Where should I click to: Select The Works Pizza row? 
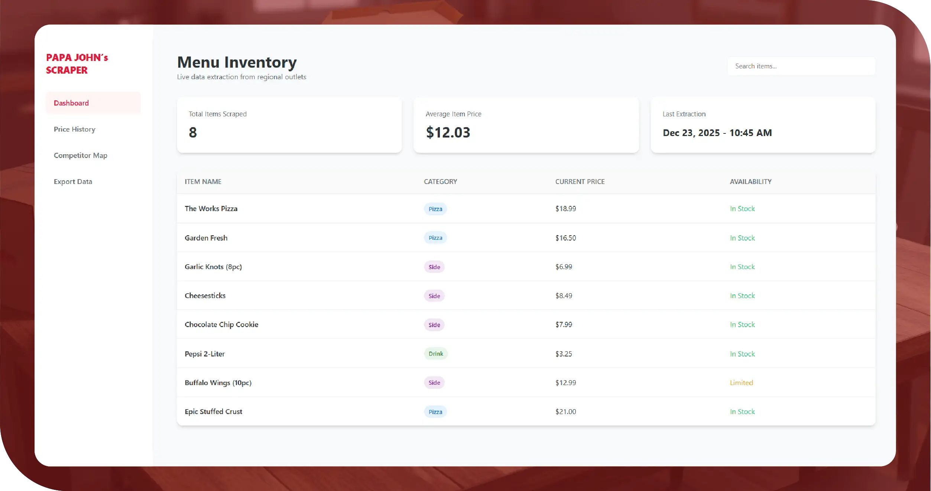coord(211,209)
